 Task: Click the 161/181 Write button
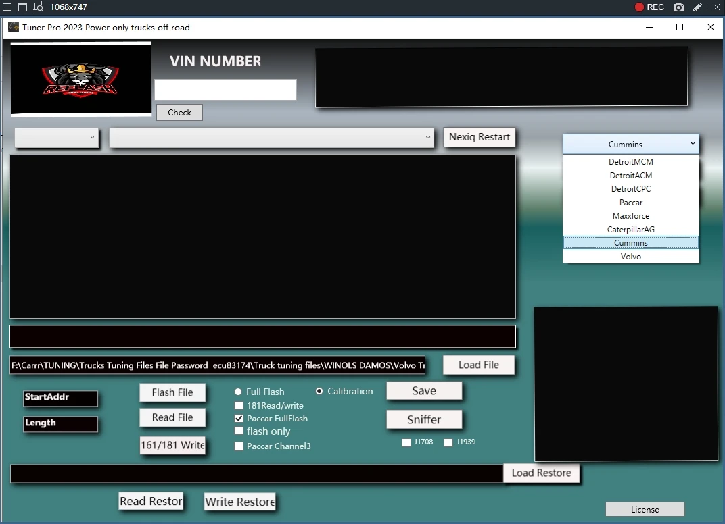pos(172,445)
